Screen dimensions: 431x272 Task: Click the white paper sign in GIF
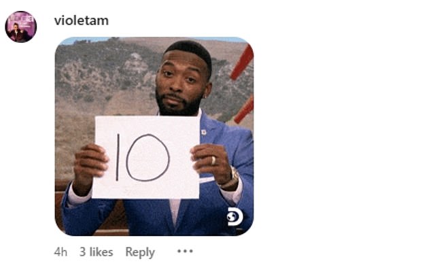(x=146, y=157)
